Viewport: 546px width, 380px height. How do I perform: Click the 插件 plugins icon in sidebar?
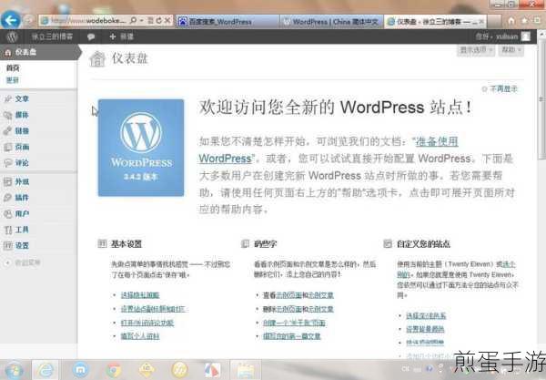[7, 198]
